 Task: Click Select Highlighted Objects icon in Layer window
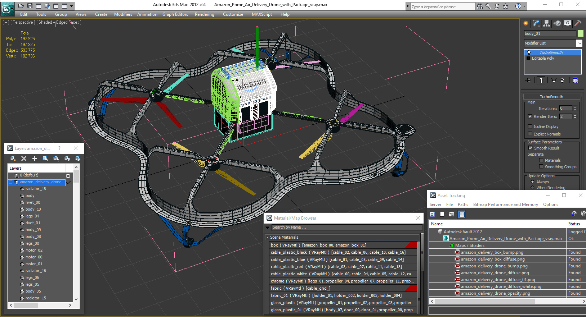pyautogui.click(x=45, y=158)
